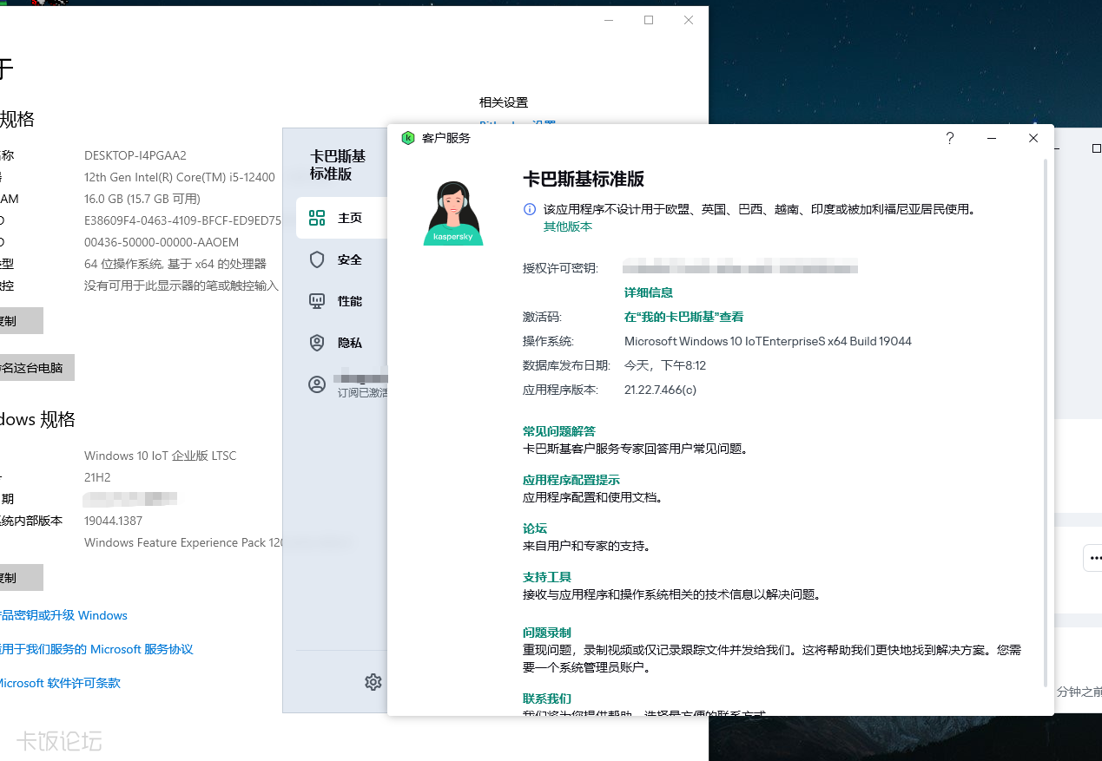Click the Kaspersky home dashboard icon
The image size is (1102, 761).
pyautogui.click(x=317, y=218)
